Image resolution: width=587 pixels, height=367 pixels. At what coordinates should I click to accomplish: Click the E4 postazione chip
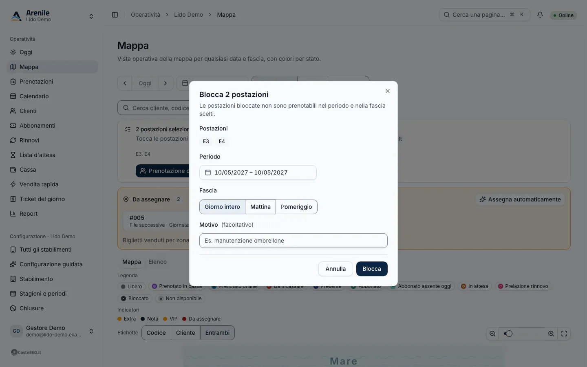click(x=222, y=141)
